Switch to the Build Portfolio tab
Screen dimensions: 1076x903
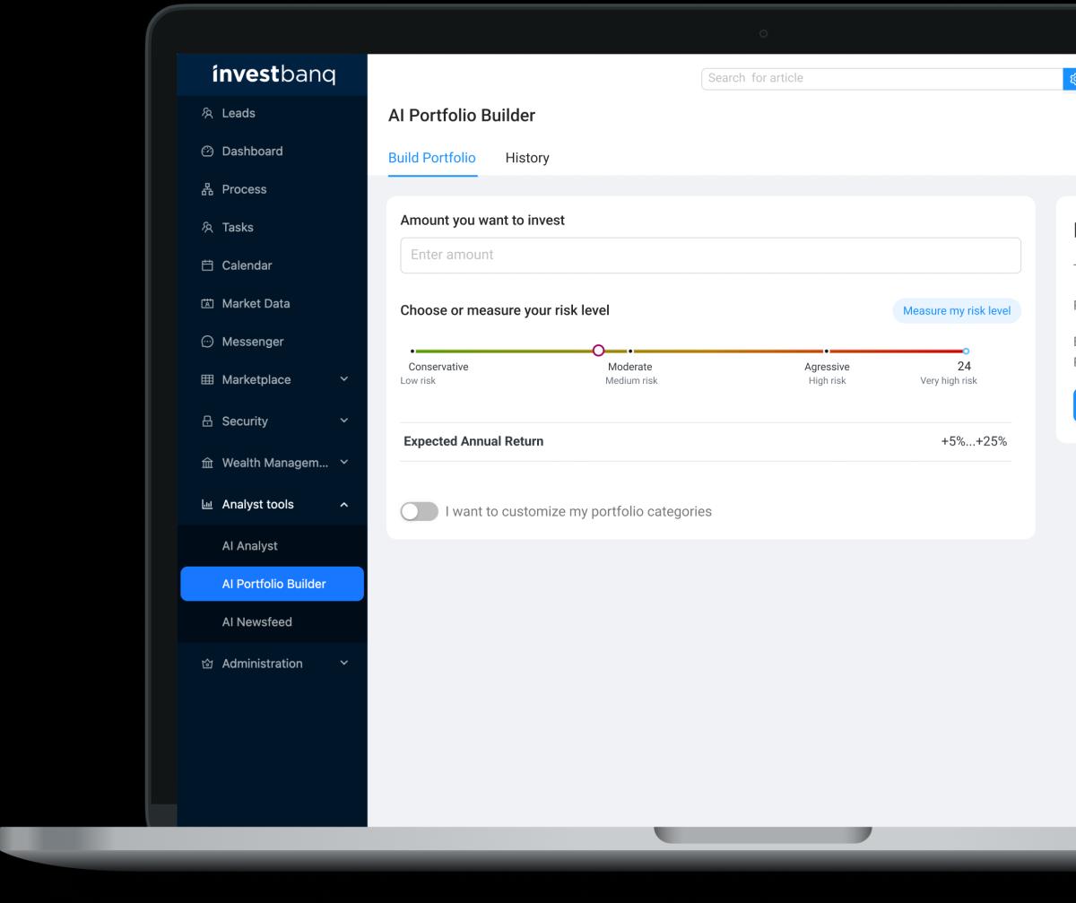(432, 158)
